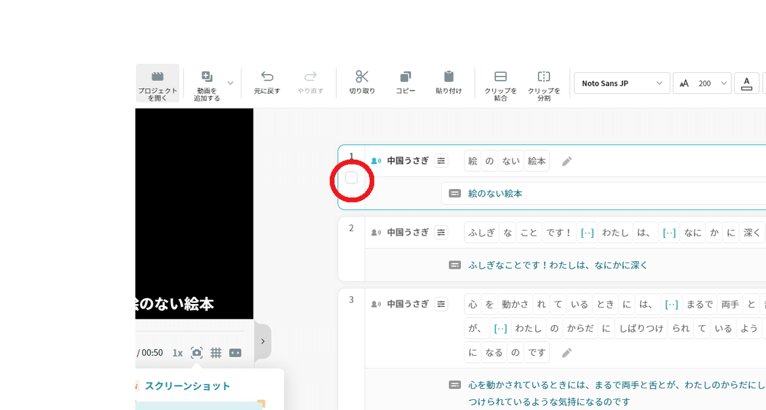The height and width of the screenshot is (410, 766).
Task: Open project via プロジェクトを開く button
Action: coord(158,84)
